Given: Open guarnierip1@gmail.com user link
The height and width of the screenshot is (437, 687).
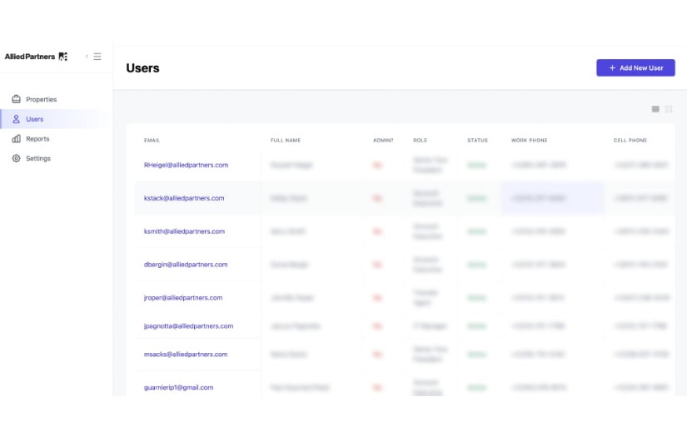Looking at the screenshot, I should coord(178,388).
